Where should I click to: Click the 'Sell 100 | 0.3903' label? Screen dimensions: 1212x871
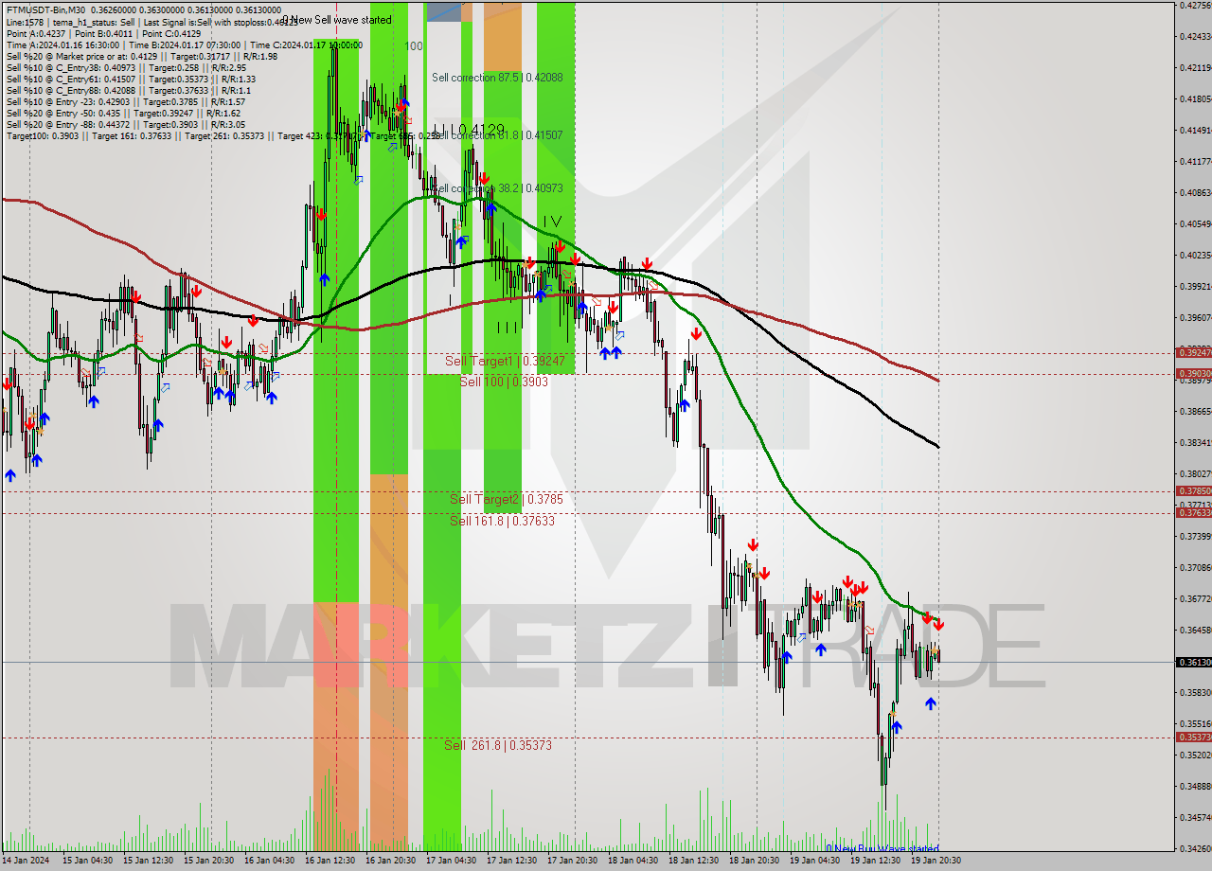click(504, 381)
